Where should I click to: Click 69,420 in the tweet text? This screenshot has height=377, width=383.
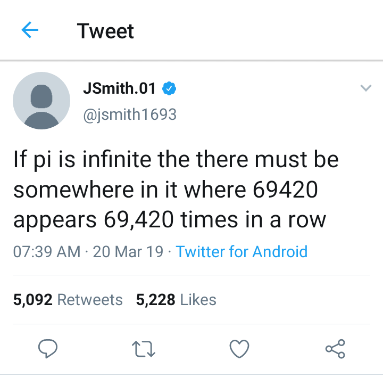coord(139,220)
